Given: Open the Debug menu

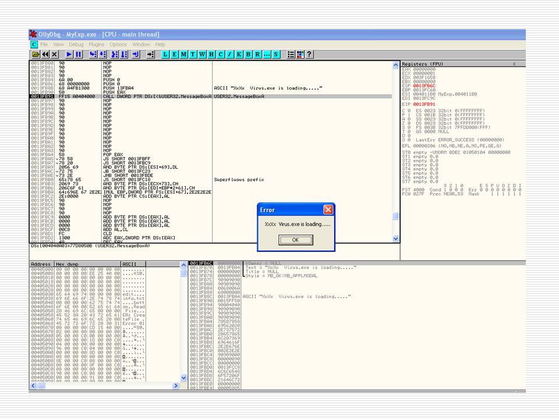Looking at the screenshot, I should (x=76, y=45).
